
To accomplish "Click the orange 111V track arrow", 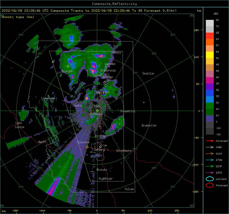I will pos(210,153).
